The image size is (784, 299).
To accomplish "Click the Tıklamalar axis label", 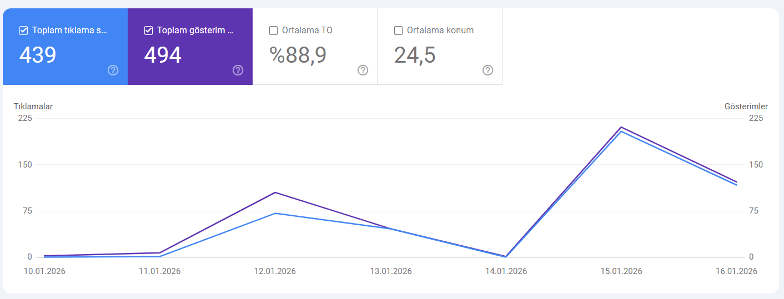I will (33, 106).
